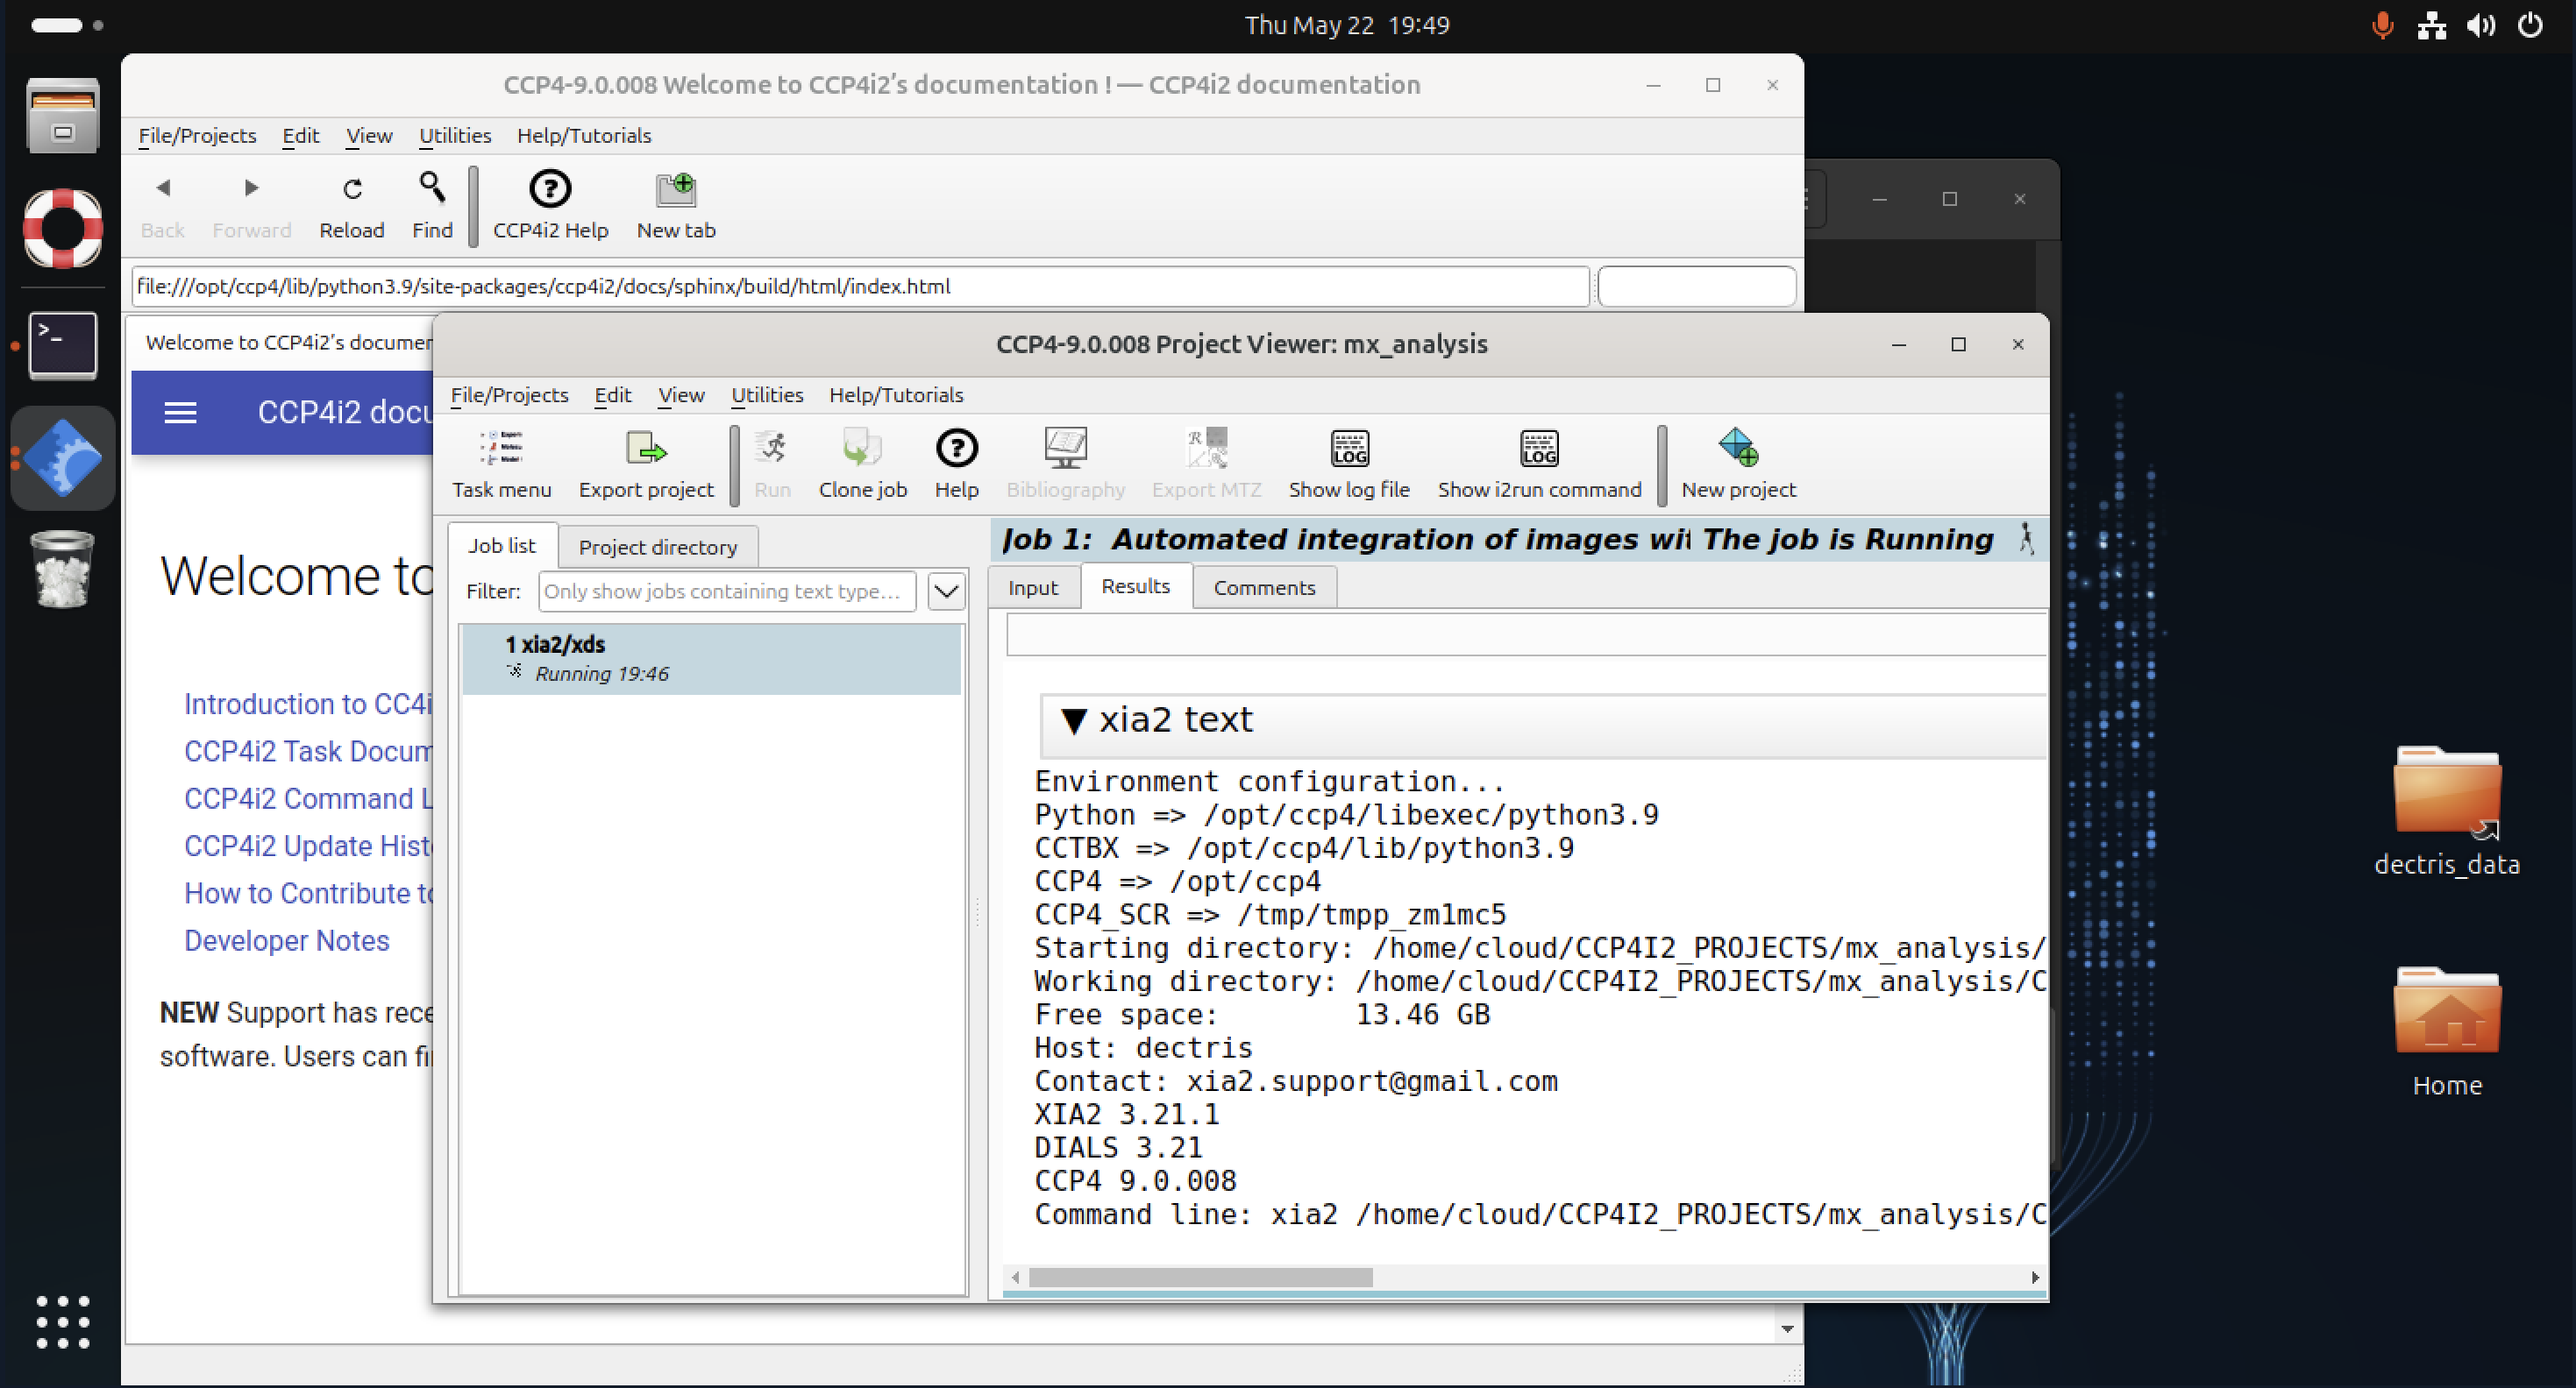Image resolution: width=2576 pixels, height=1388 pixels.
Task: Open View menu in Project Viewer
Action: click(681, 394)
